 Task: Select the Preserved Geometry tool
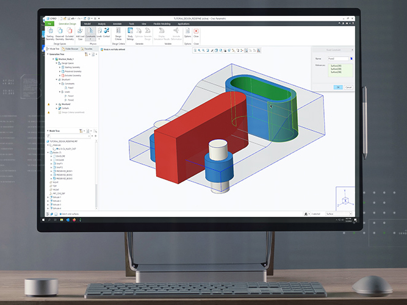coord(60,32)
